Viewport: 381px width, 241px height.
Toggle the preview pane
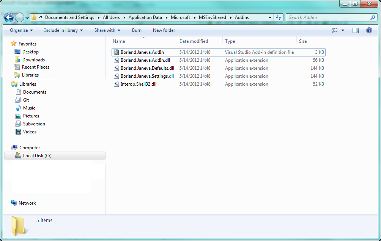[x=356, y=30]
